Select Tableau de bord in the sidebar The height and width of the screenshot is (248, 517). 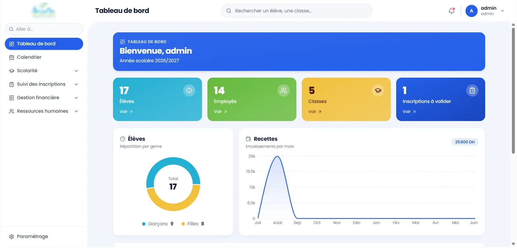44,44
